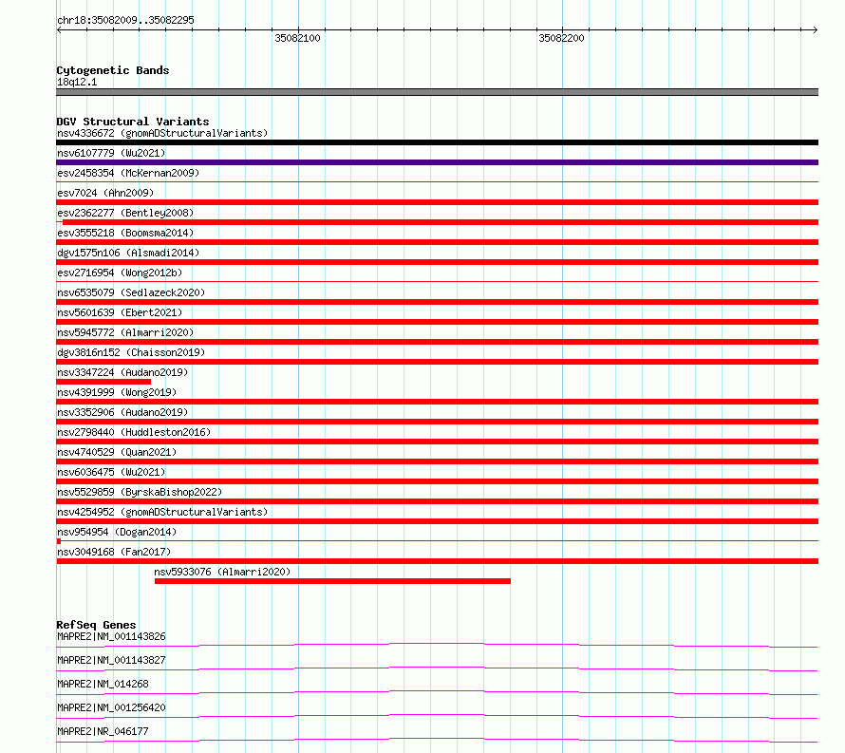845x753 pixels.
Task: Select the short red nsv3347224 variant bar
Action: pos(103,382)
